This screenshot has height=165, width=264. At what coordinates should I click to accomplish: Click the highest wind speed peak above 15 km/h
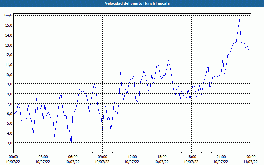(239, 20)
